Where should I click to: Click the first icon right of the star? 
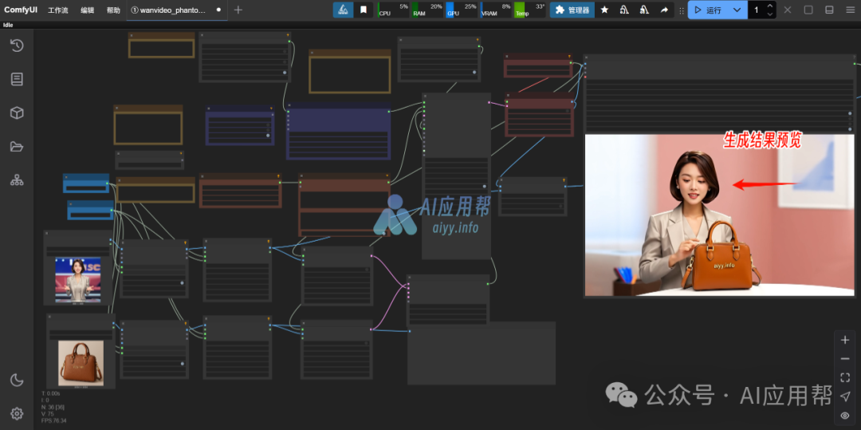(x=624, y=10)
